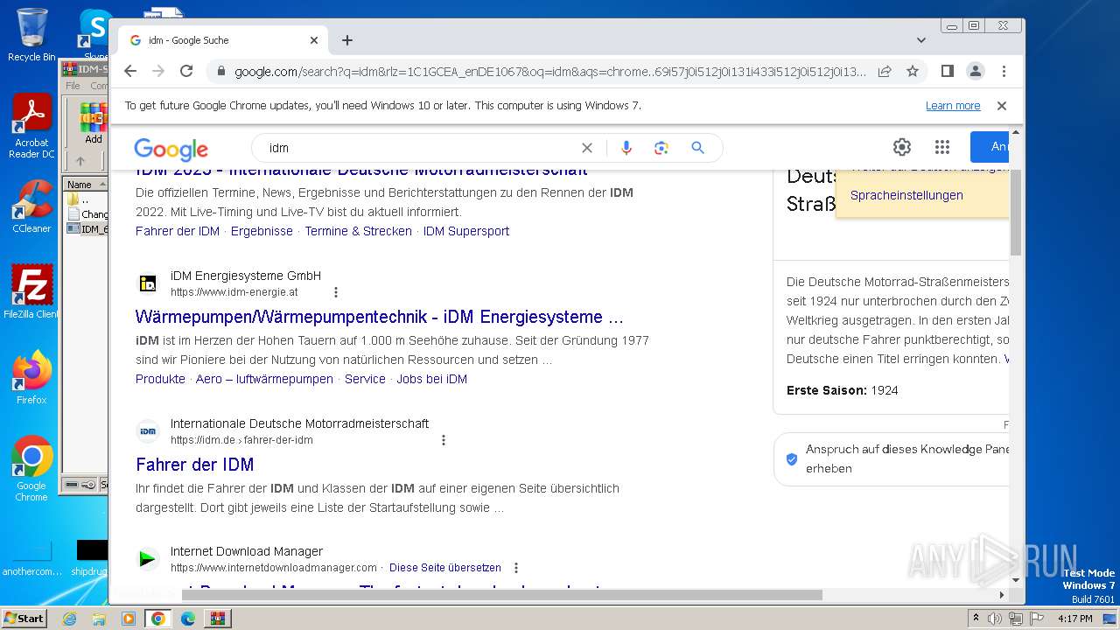Open Chrome three-dot customize menu
The width and height of the screenshot is (1120, 630).
click(x=1004, y=71)
